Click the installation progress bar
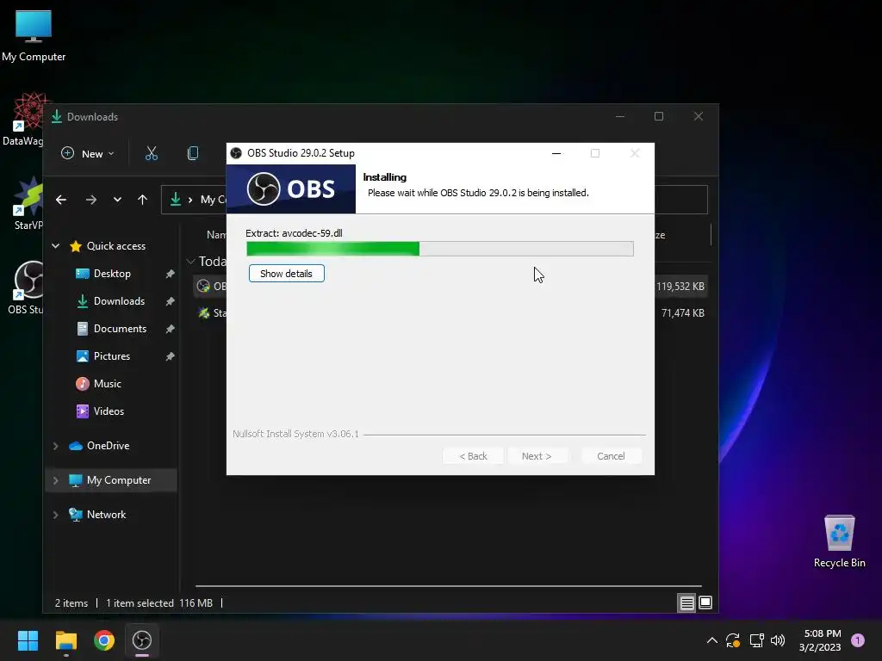This screenshot has width=882, height=661. (x=440, y=249)
